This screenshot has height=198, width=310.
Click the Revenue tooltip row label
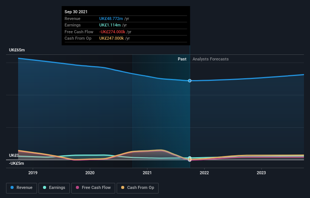pos(72,19)
